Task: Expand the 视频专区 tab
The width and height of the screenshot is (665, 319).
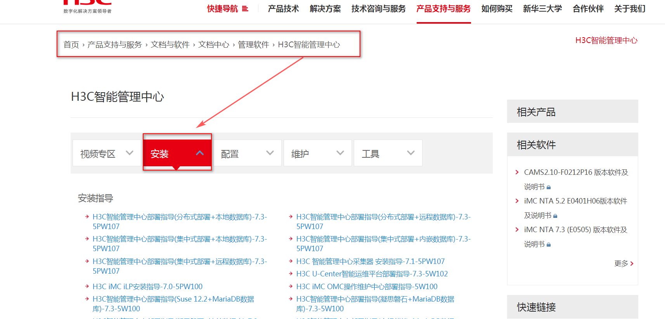Action: [107, 153]
